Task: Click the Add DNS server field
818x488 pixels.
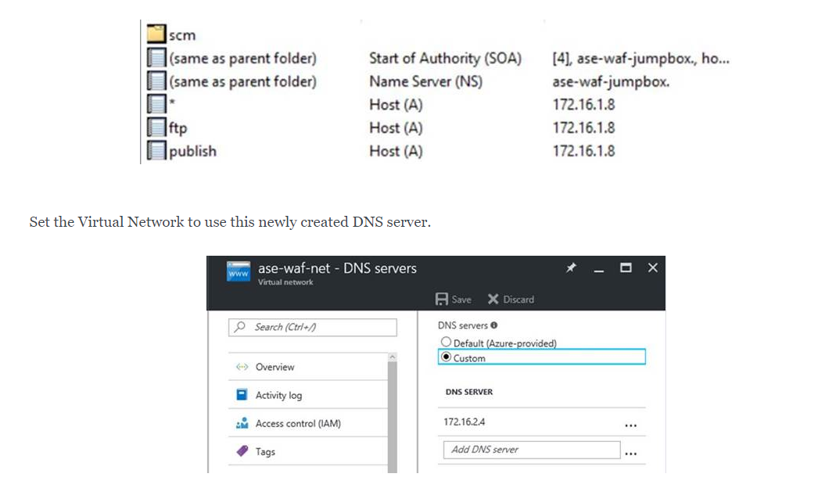Action: tap(532, 450)
